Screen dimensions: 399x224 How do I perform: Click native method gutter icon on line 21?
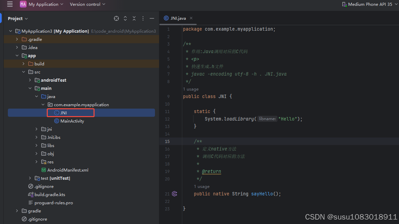point(174,194)
